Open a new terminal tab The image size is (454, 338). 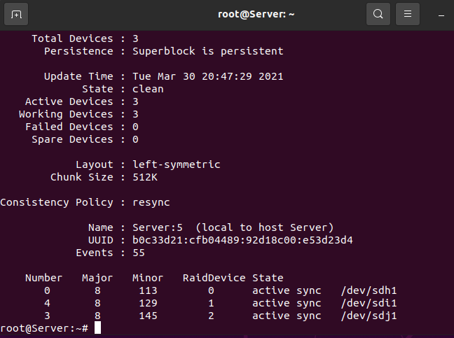pyautogui.click(x=16, y=14)
